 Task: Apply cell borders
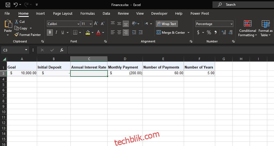click(75, 32)
